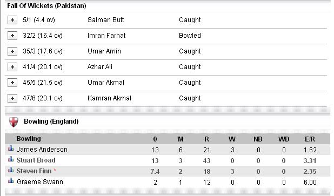Click the Bowling (England) section heading
The height and width of the screenshot is (196, 334).
coord(51,121)
